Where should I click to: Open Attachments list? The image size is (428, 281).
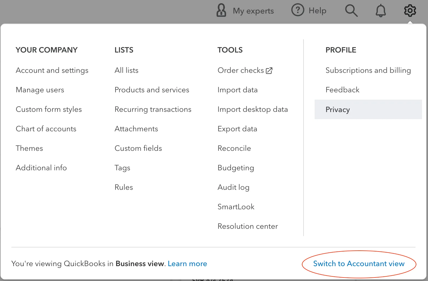coord(136,129)
